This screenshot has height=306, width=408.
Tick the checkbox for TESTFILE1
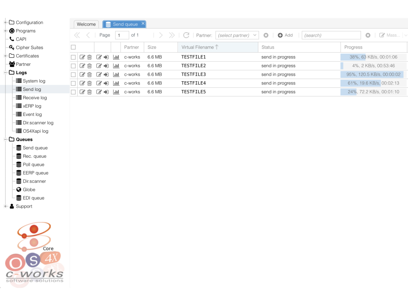tap(73, 57)
